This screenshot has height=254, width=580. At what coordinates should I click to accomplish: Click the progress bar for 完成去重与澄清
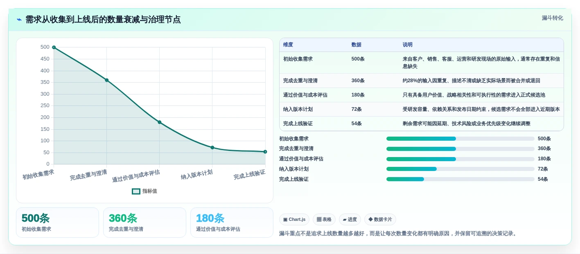click(460, 149)
